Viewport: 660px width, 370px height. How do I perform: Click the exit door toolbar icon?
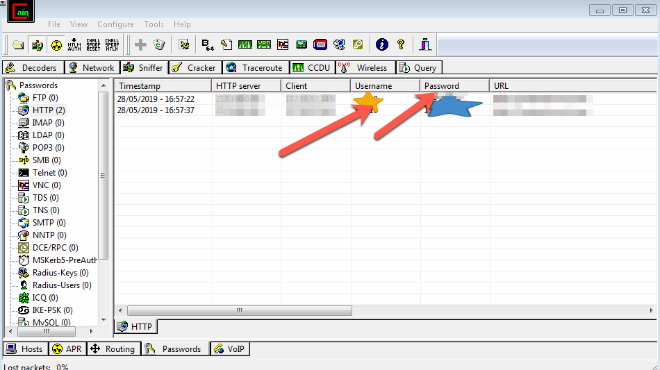click(x=425, y=45)
